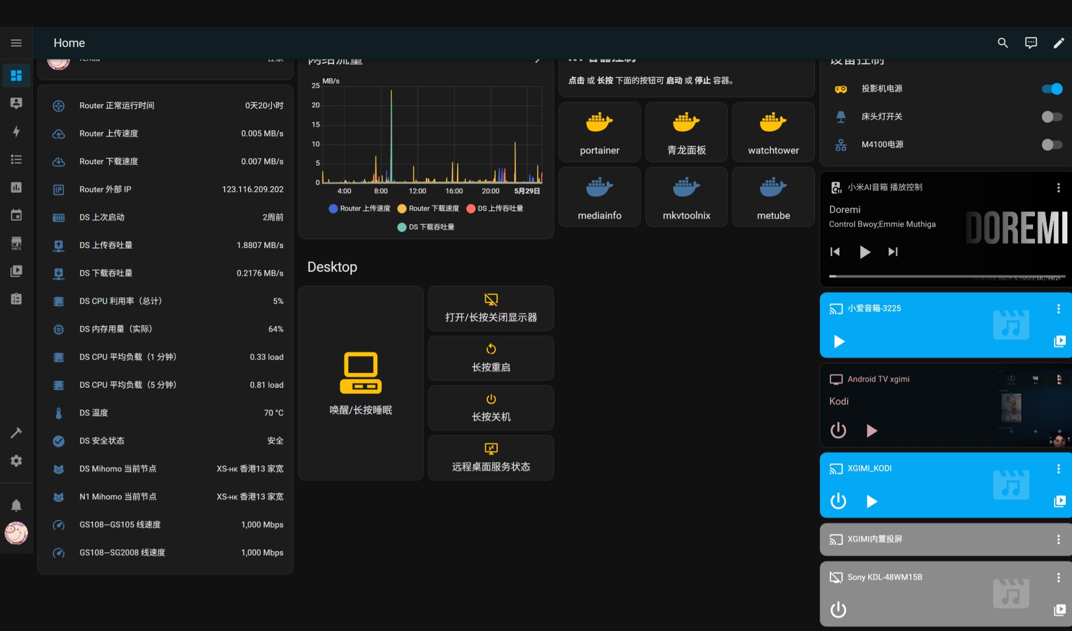Toggle Router 上传速度 legend item in chart
This screenshot has height=631, width=1072.
[359, 209]
